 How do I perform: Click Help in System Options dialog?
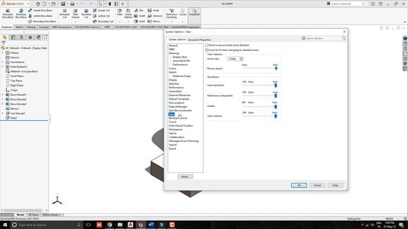pyautogui.click(x=335, y=185)
